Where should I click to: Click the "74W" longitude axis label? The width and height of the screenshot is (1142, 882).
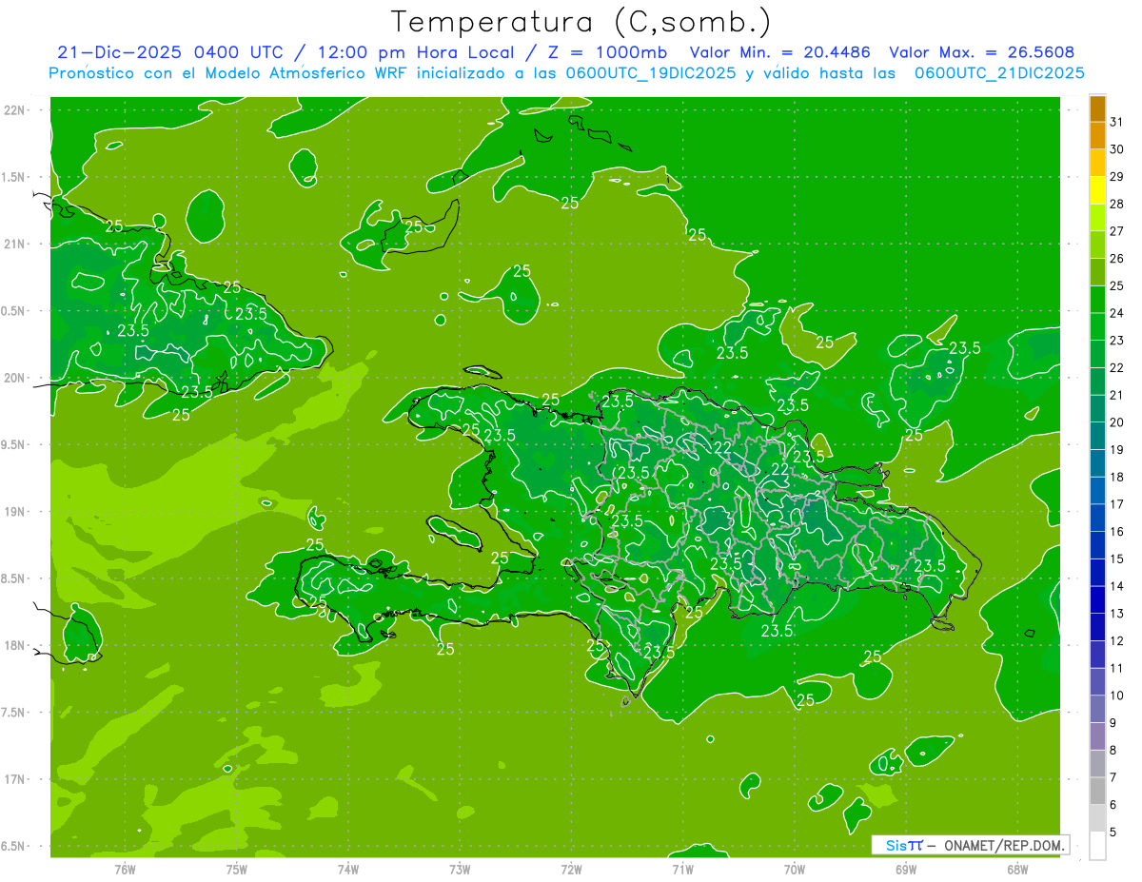click(348, 870)
